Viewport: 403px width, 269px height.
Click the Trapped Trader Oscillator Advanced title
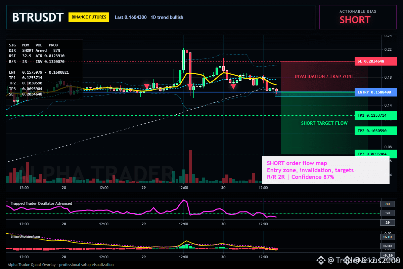pyautogui.click(x=41, y=203)
